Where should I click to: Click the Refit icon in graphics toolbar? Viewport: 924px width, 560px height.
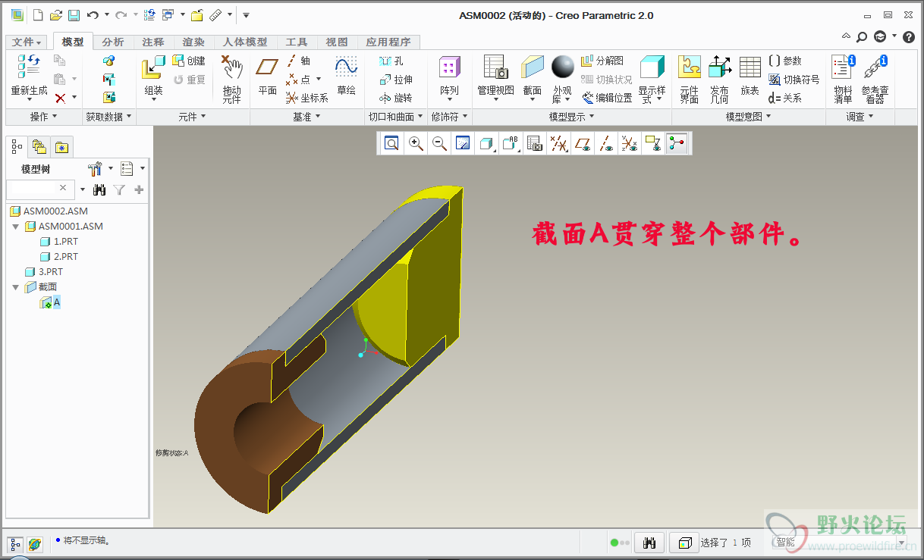[391, 143]
